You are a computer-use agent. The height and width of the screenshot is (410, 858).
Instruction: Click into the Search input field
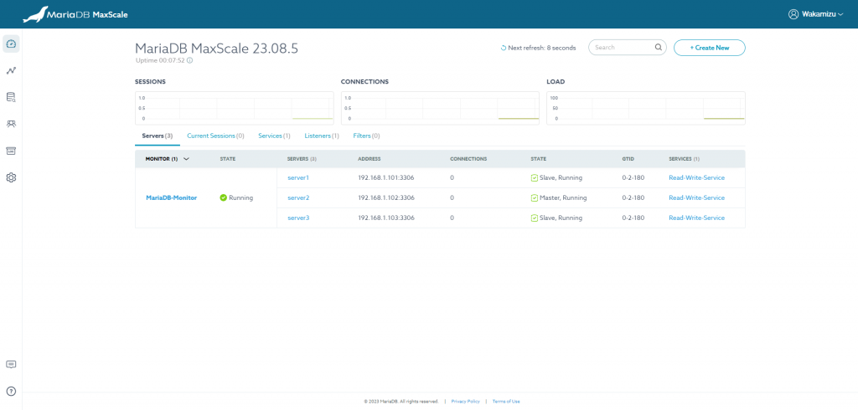click(622, 48)
